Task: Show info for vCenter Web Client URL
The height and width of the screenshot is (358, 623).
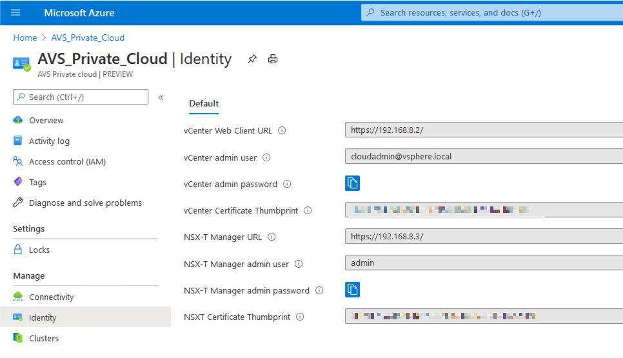Action: (x=282, y=130)
